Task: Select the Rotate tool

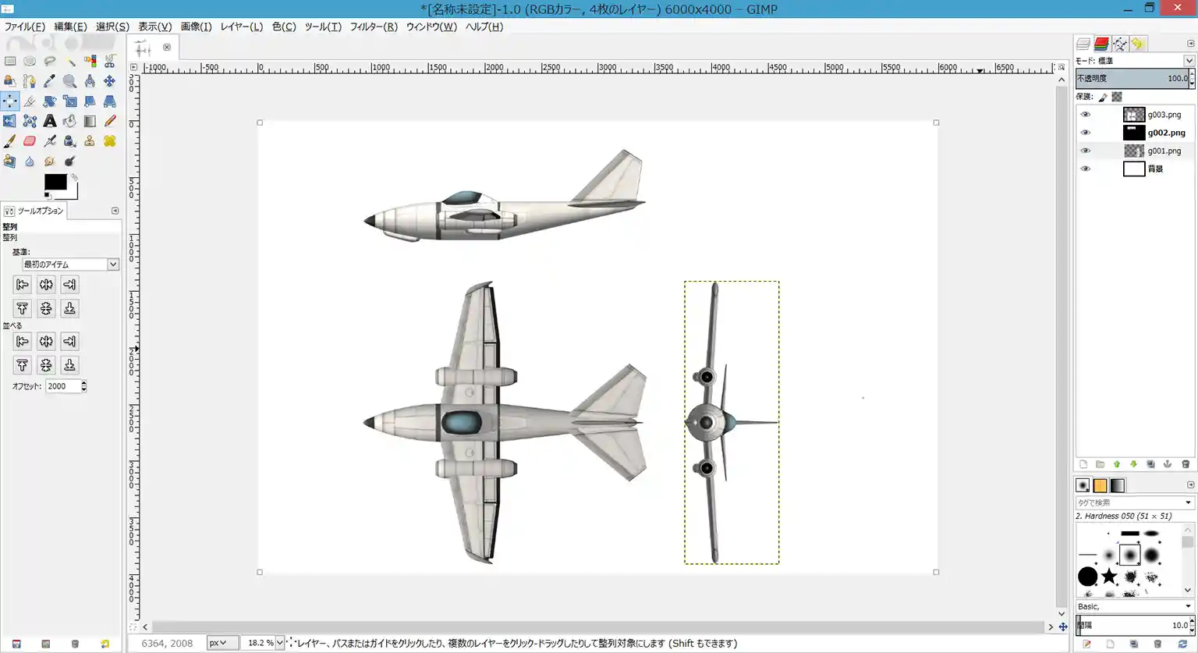Action: 50,101
